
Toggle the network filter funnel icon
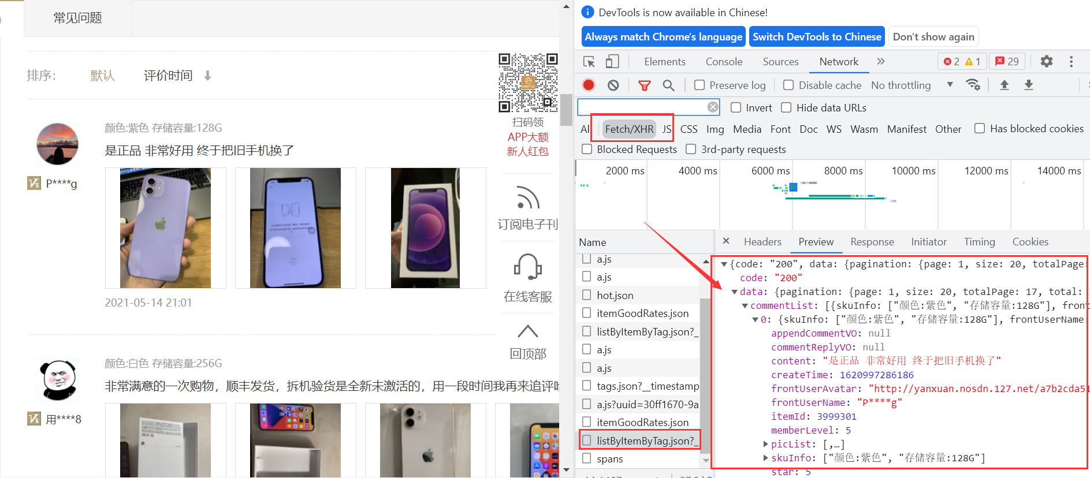[x=645, y=85]
